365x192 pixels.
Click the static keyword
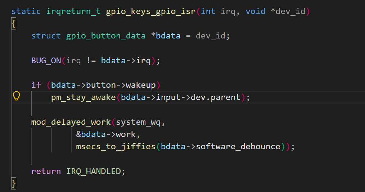click(x=26, y=11)
